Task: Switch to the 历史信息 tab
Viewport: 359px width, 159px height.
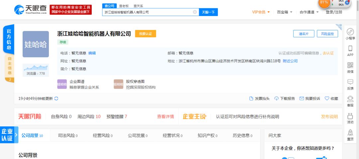Action: click(x=242, y=135)
